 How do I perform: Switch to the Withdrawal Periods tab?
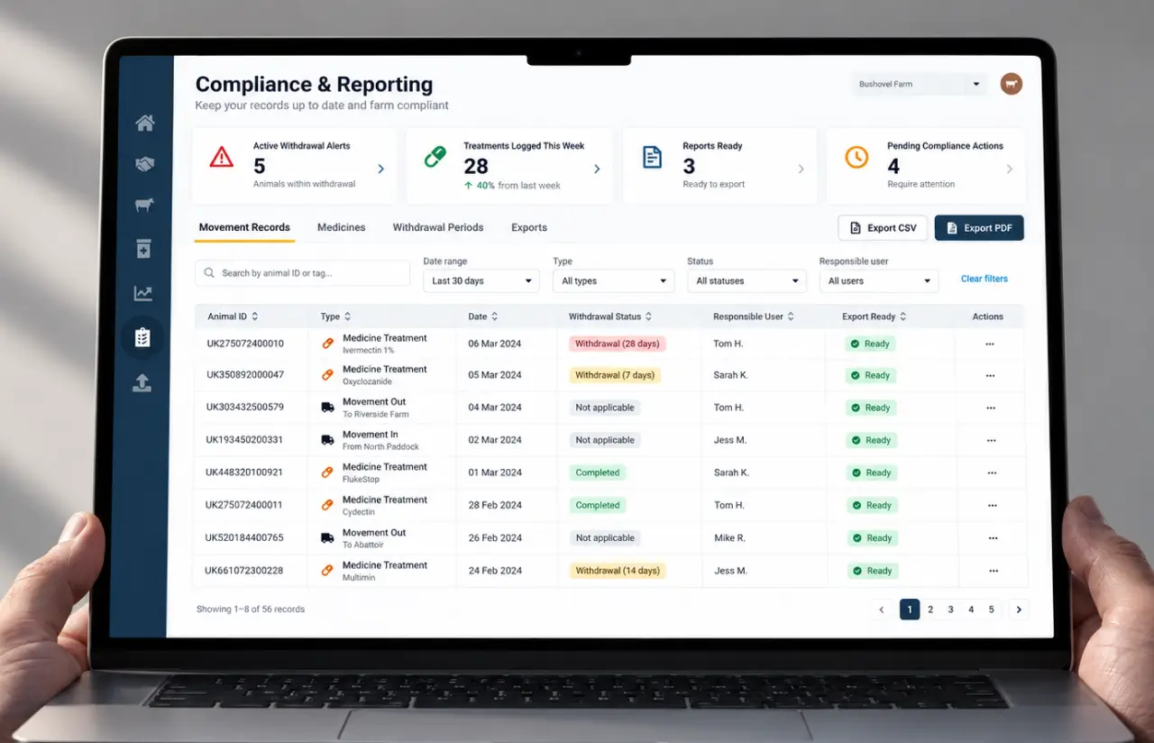[438, 227]
